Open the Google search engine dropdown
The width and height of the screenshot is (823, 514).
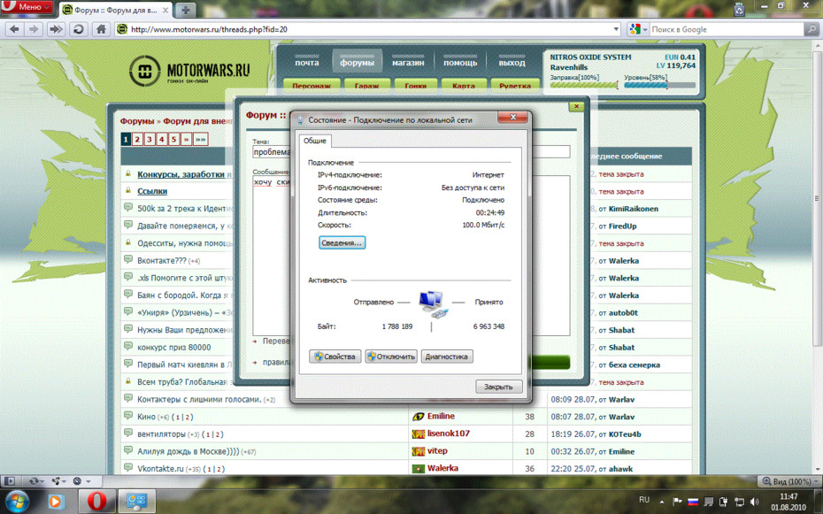pyautogui.click(x=638, y=29)
